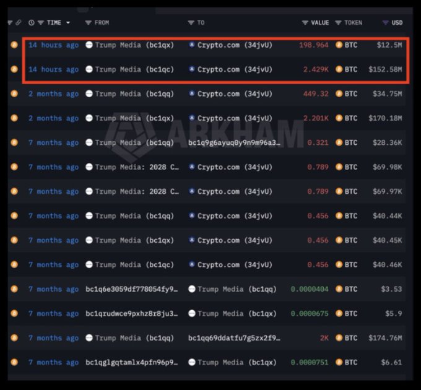Screen dimensions: 421x390
Task: Open the USD column filter
Action: click(x=385, y=23)
